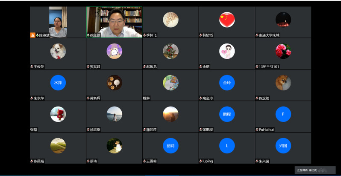341x176 pixels.
Task: Select the pink roses avatar of 139****3101
Action: [x=283, y=51]
